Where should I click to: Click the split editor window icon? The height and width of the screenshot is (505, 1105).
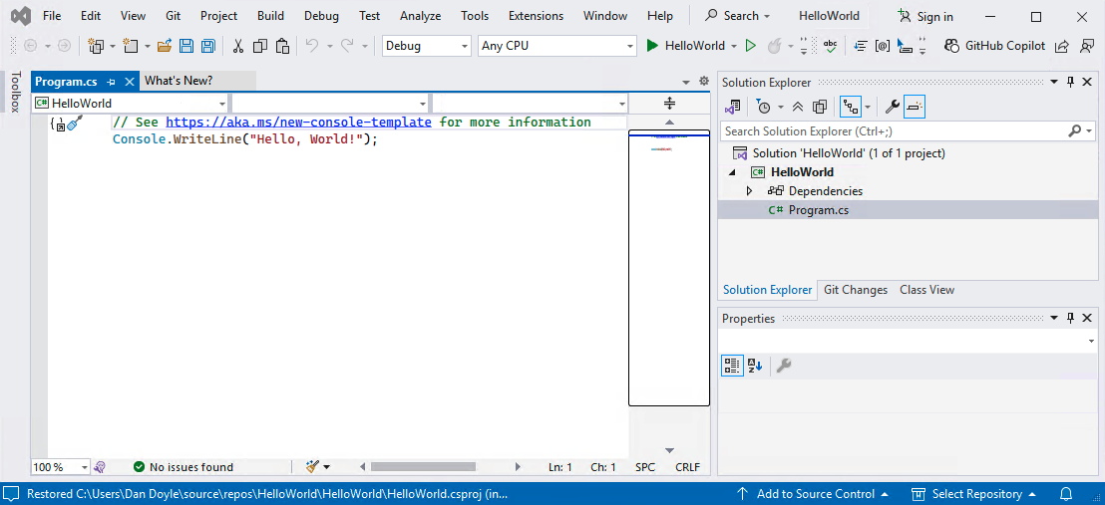669,104
